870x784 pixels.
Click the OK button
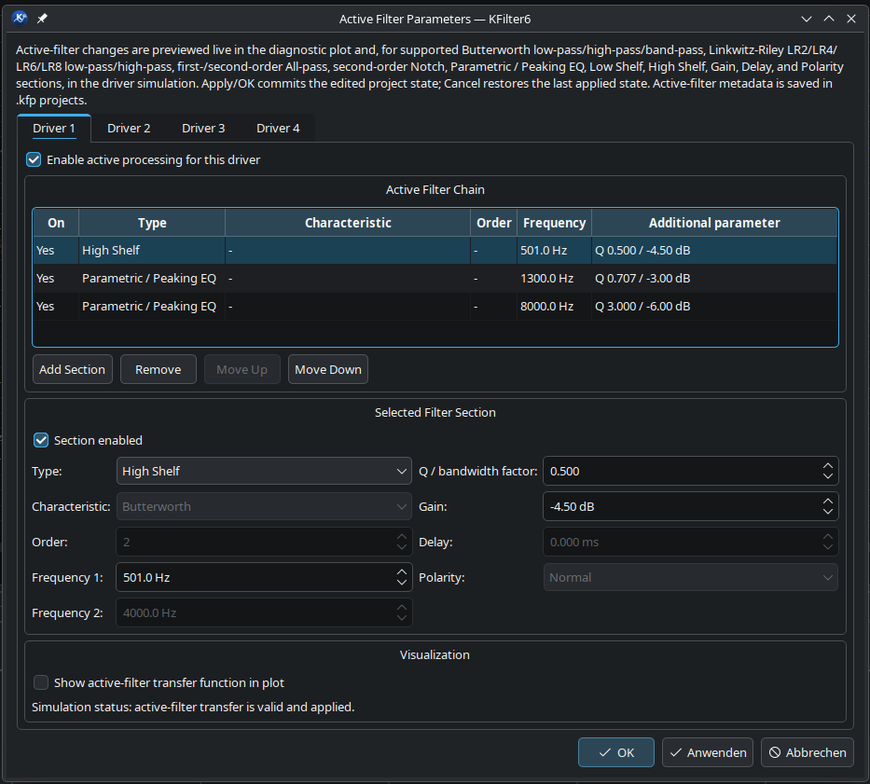coord(615,752)
